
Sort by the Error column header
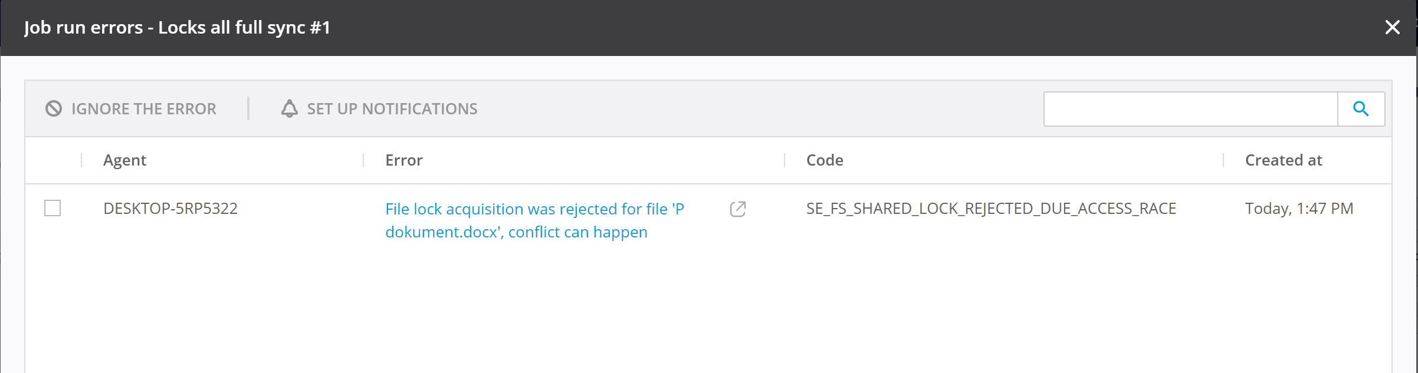click(404, 160)
